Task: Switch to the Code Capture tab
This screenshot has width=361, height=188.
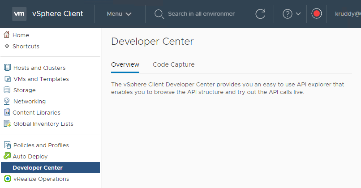Action: [x=173, y=64]
